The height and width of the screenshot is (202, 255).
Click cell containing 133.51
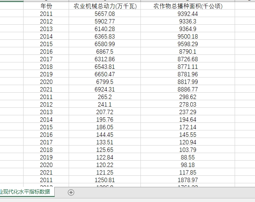(x=105, y=142)
